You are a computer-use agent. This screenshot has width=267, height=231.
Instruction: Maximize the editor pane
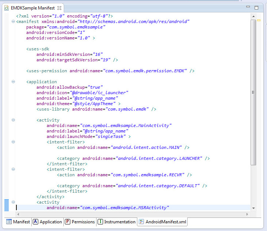coord(256,7)
